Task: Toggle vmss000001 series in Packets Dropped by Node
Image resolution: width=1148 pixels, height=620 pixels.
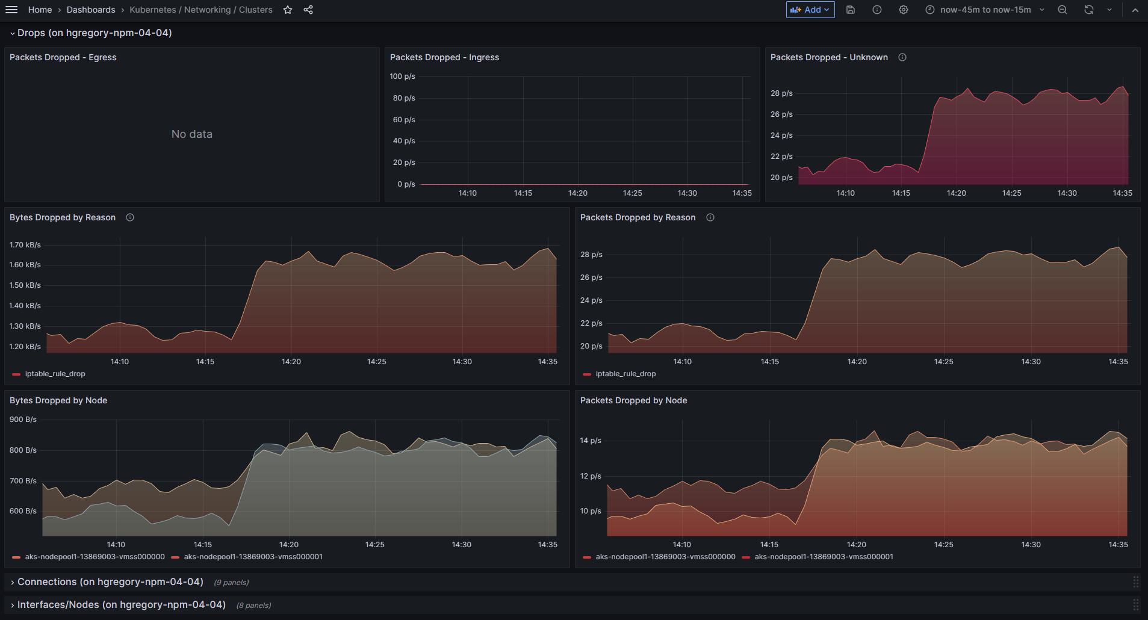Action: (x=824, y=557)
